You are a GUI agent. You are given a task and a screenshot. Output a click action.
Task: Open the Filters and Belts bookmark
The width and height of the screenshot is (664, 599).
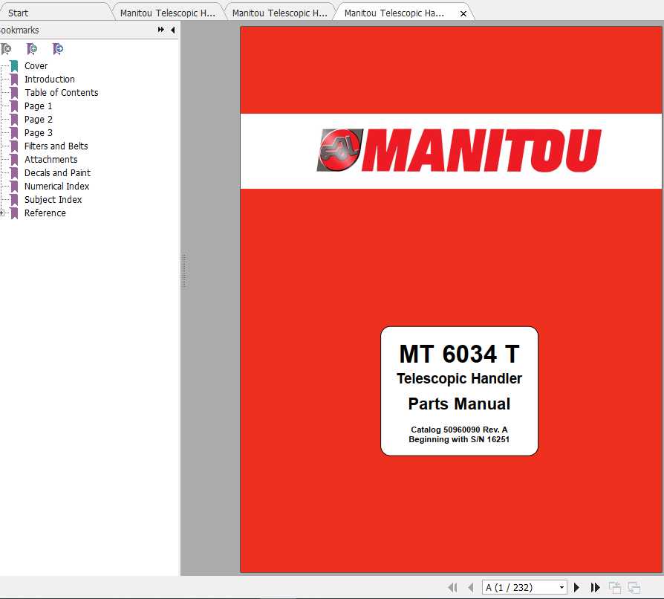click(56, 146)
